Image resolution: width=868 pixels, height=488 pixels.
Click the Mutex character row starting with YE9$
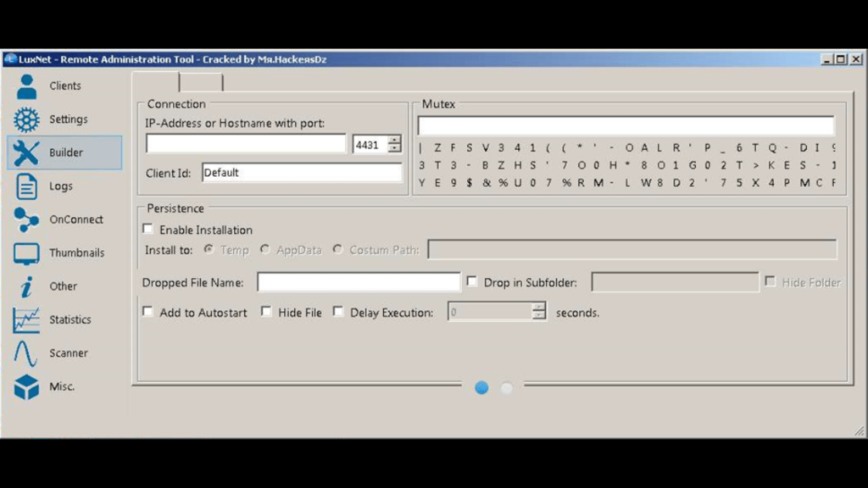click(x=627, y=183)
